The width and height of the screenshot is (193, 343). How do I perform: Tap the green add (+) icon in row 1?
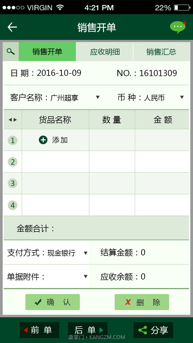pos(43,140)
